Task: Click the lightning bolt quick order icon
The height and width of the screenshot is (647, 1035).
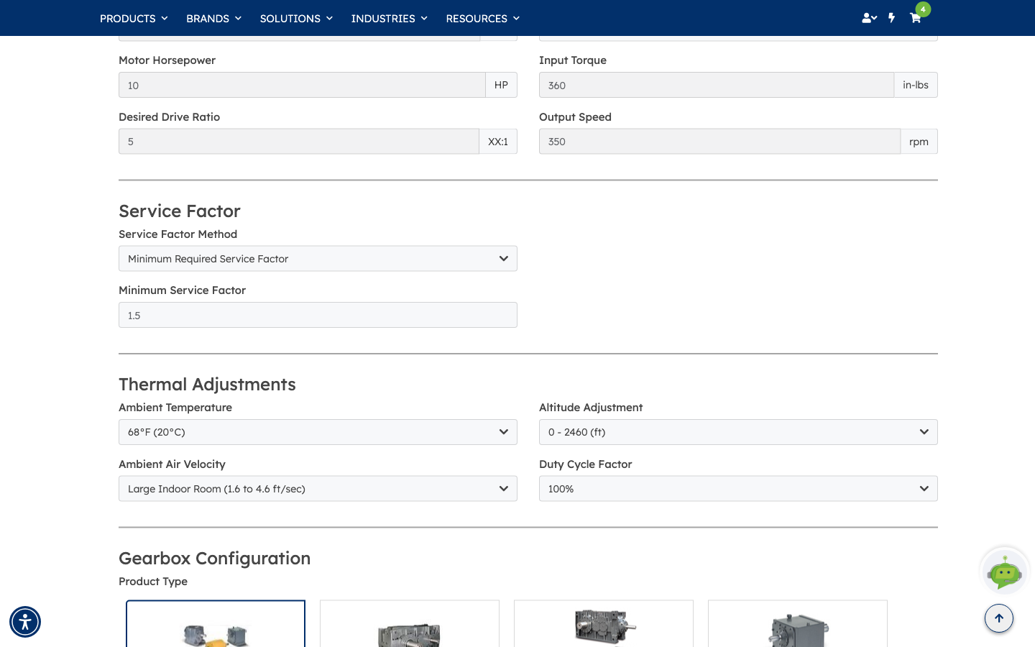Action: [892, 18]
